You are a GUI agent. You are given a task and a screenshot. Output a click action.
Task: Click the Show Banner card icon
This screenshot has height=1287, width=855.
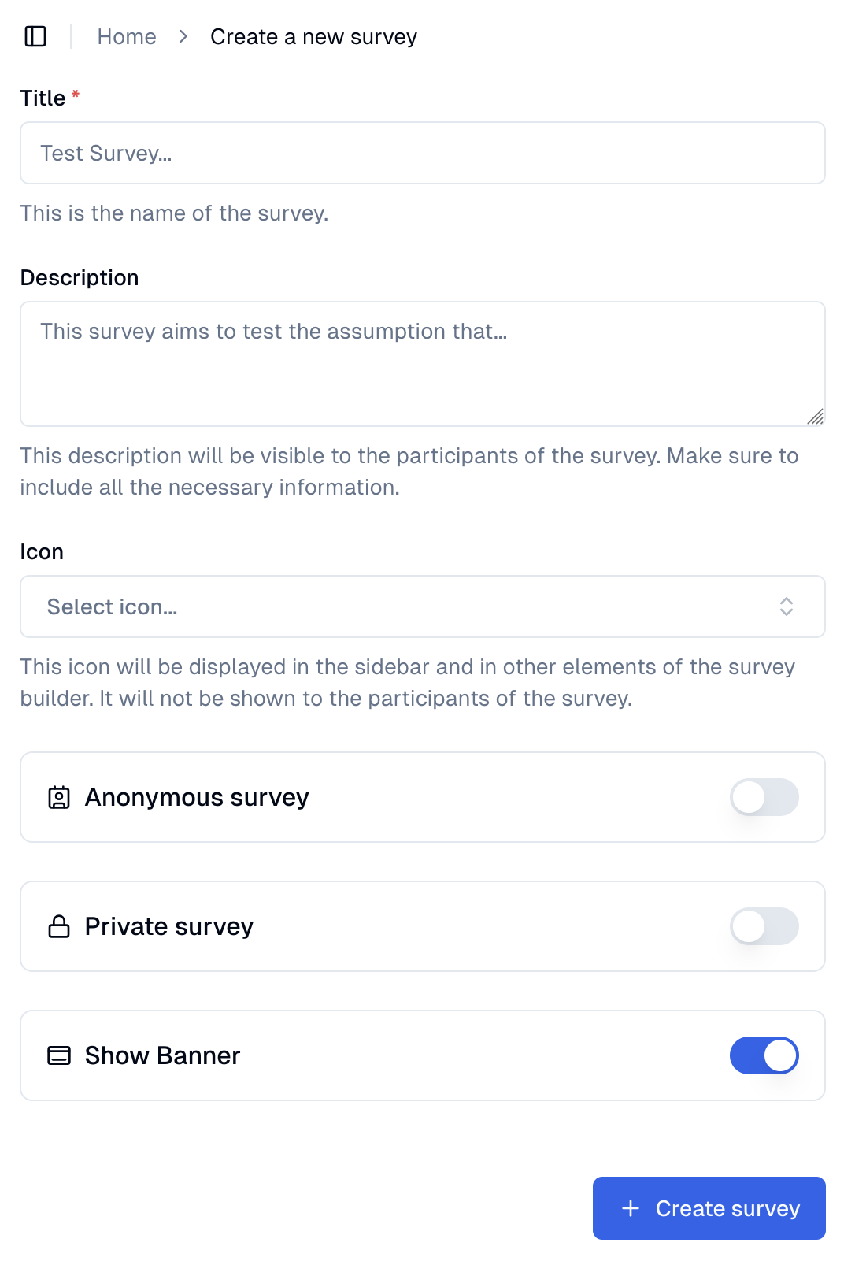click(59, 1055)
